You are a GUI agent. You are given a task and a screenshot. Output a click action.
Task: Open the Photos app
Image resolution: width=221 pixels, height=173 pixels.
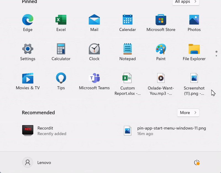click(x=194, y=23)
